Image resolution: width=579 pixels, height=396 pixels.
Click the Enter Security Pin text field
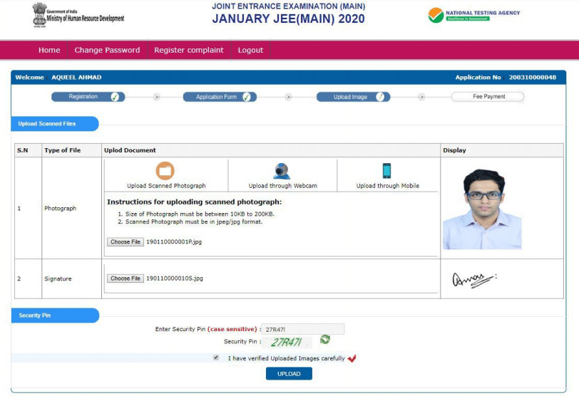point(303,329)
